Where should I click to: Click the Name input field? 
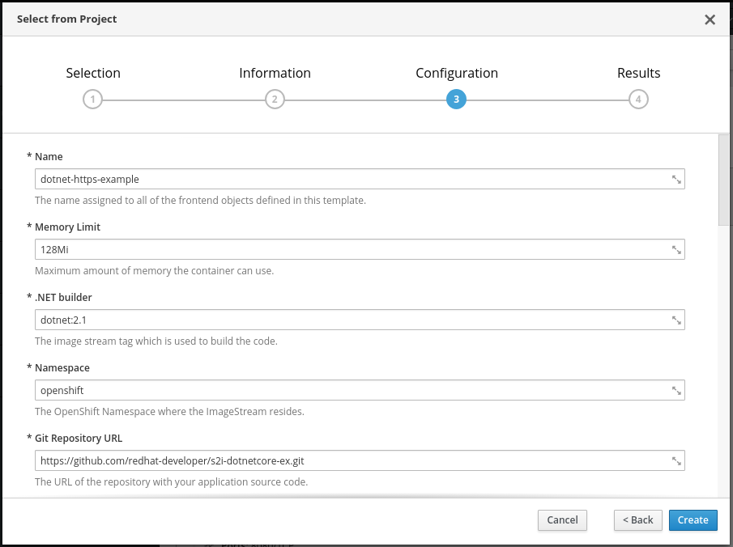coord(348,179)
